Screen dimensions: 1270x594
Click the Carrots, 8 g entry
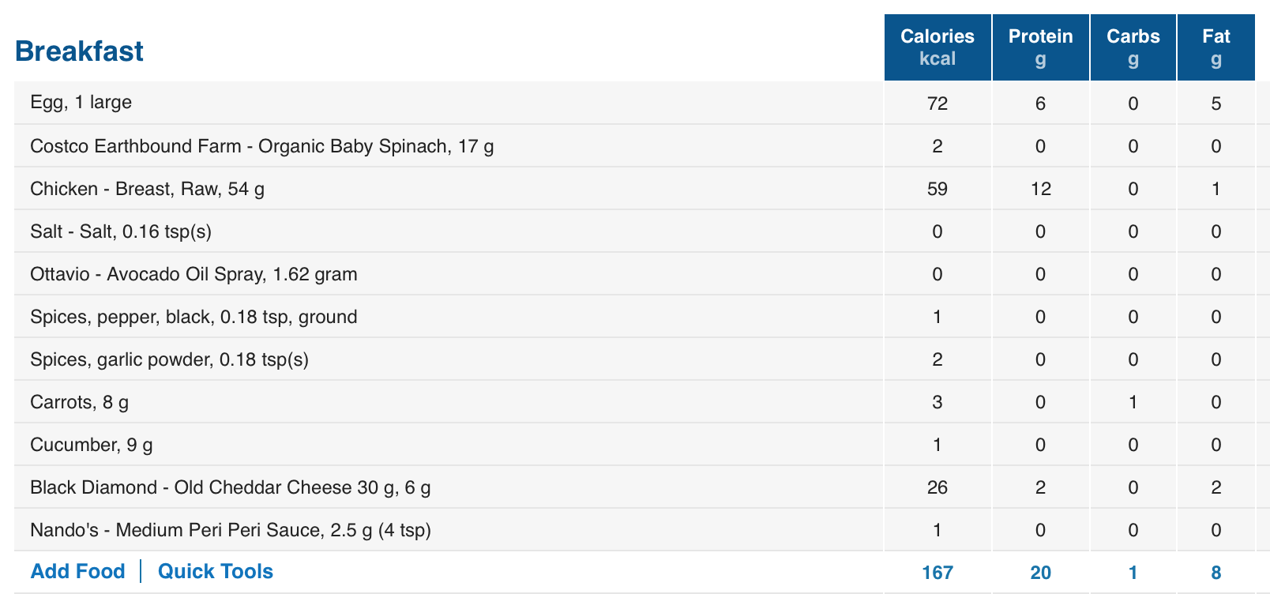click(79, 402)
